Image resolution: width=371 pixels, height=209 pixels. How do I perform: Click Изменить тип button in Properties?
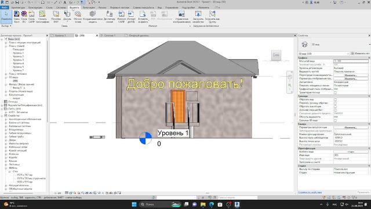(361, 53)
